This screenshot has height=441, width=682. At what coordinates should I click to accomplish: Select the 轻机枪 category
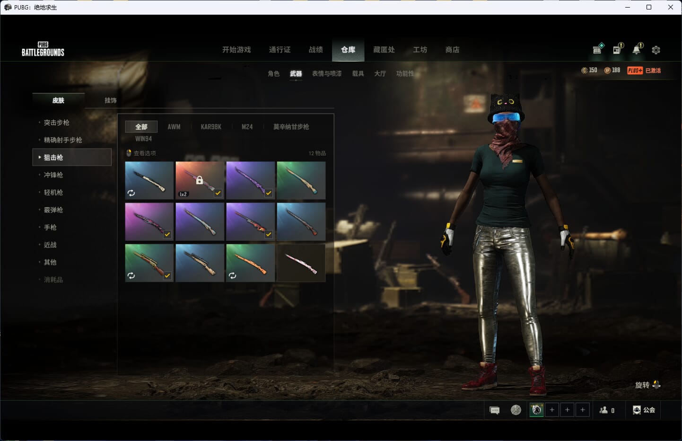[x=53, y=193]
